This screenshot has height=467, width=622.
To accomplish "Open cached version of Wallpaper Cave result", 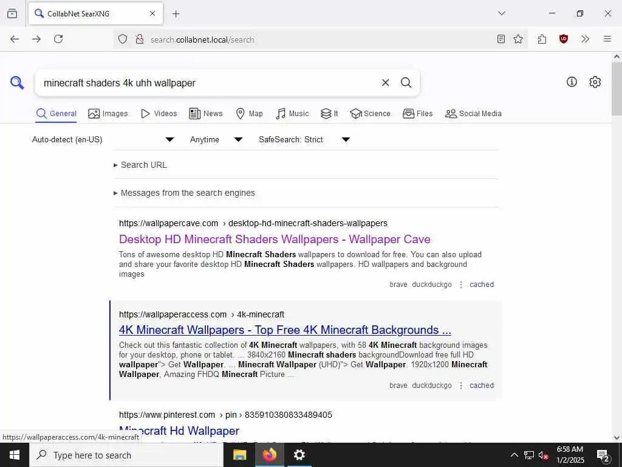I will (x=482, y=285).
